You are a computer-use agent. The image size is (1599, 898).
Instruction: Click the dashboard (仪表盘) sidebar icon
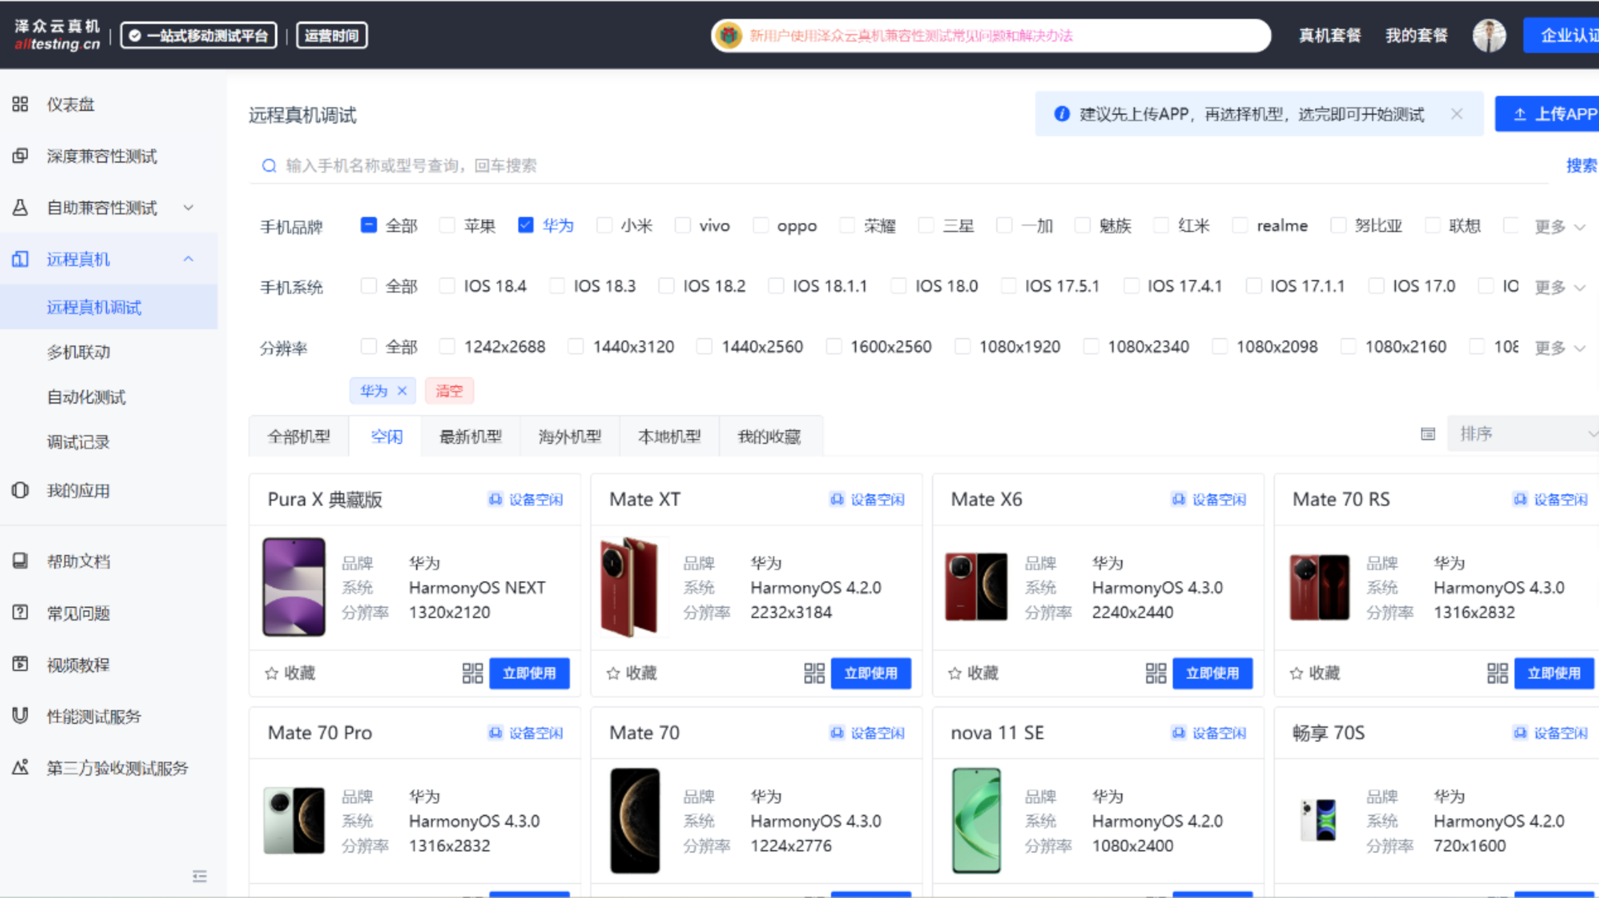point(20,104)
